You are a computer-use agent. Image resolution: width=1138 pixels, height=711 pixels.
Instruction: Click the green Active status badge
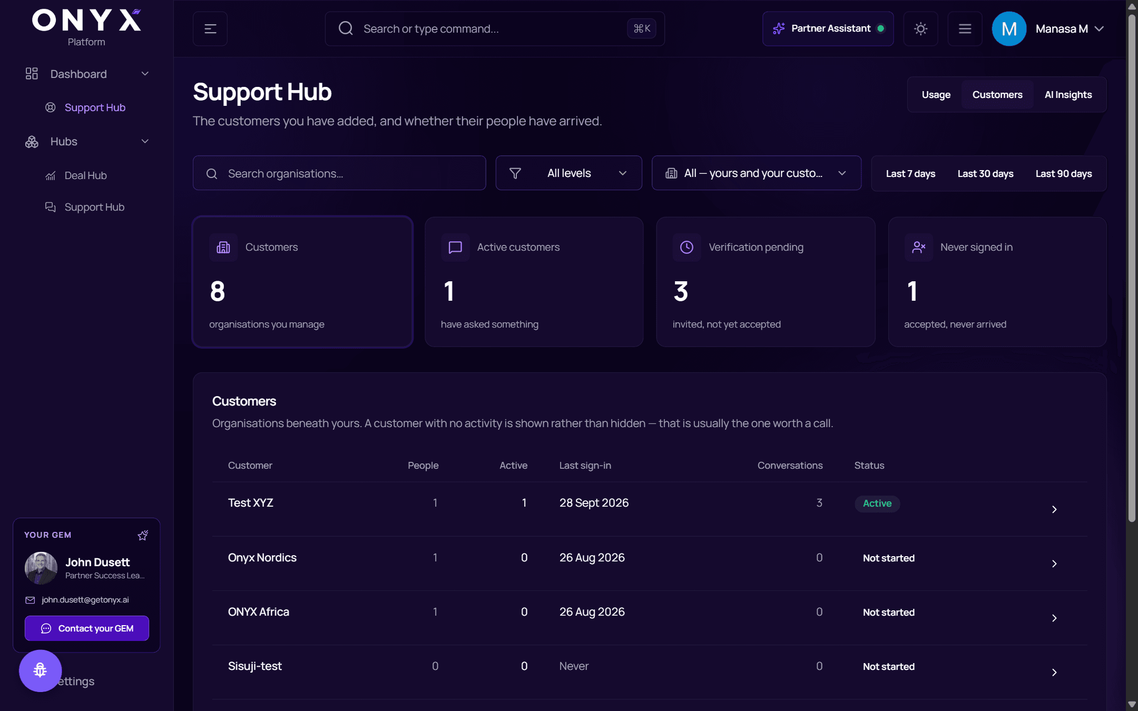[877, 503]
